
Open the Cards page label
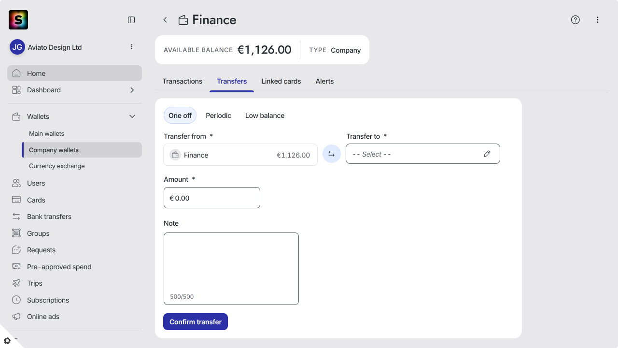pyautogui.click(x=36, y=200)
